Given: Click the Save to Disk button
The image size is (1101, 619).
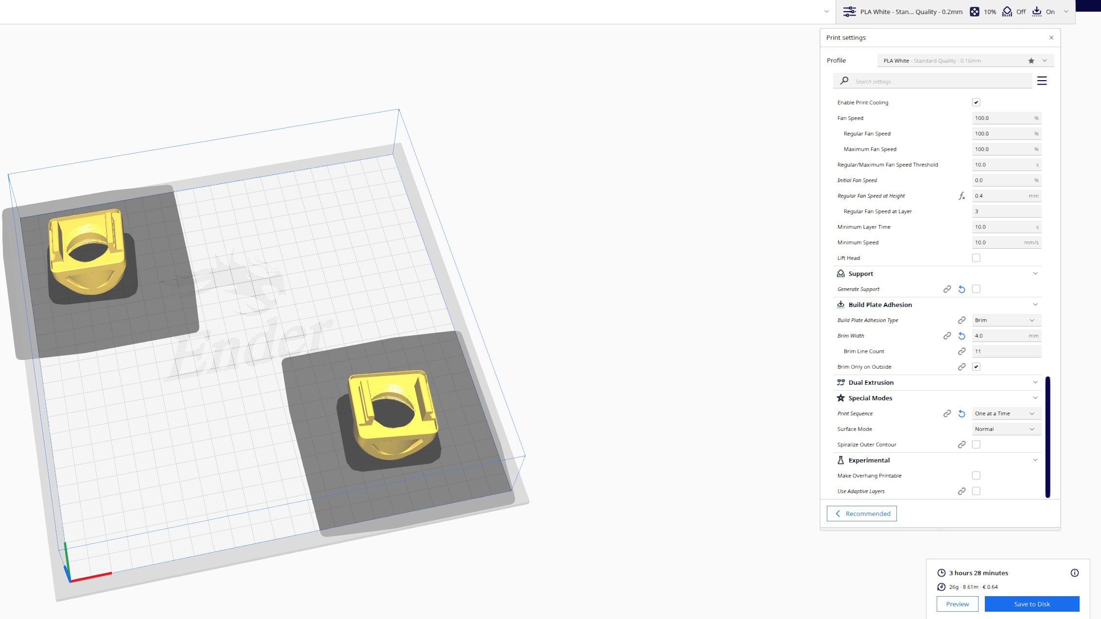Looking at the screenshot, I should [x=1032, y=604].
